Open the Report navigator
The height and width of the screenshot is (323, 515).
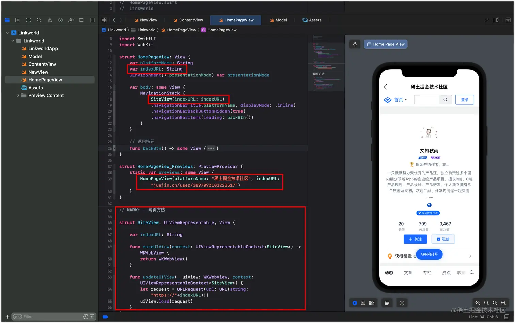coord(92,20)
